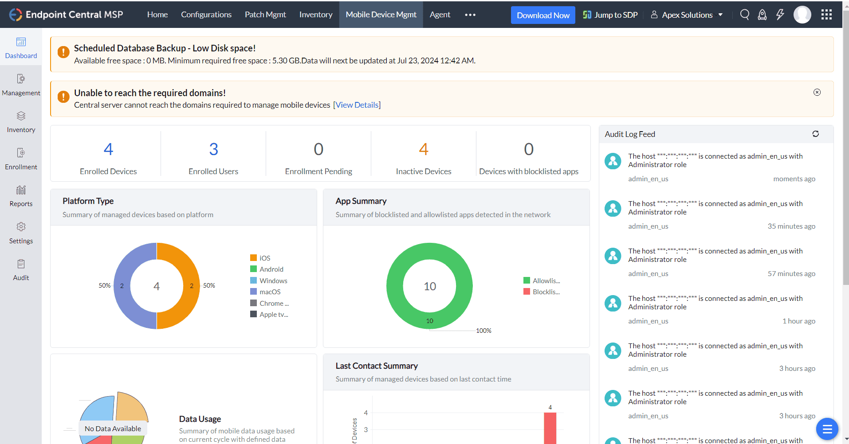Click the Download Now button

pos(543,15)
